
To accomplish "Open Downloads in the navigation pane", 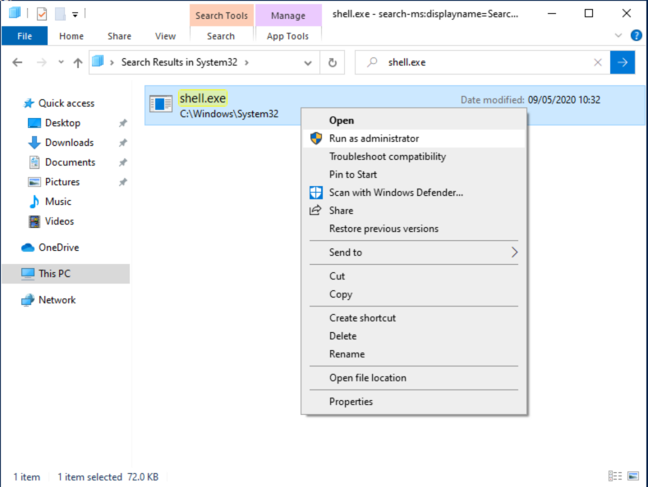I will [x=69, y=143].
